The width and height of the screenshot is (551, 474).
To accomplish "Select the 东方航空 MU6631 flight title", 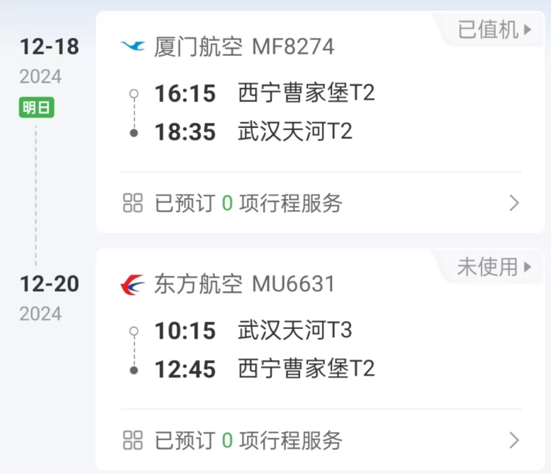I will [x=244, y=284].
